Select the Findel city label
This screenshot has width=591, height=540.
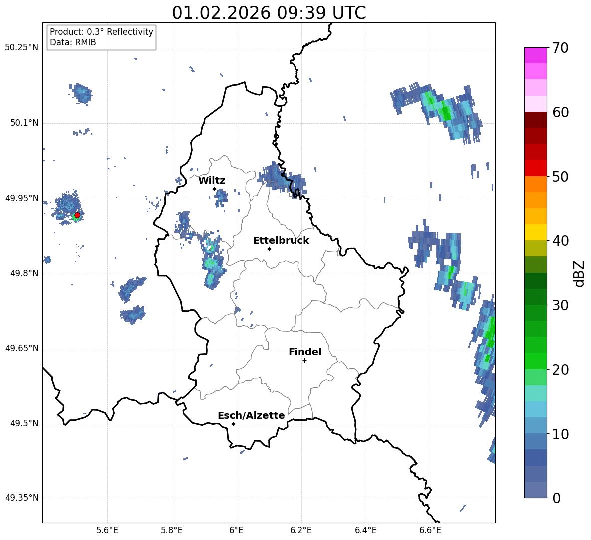coord(305,352)
